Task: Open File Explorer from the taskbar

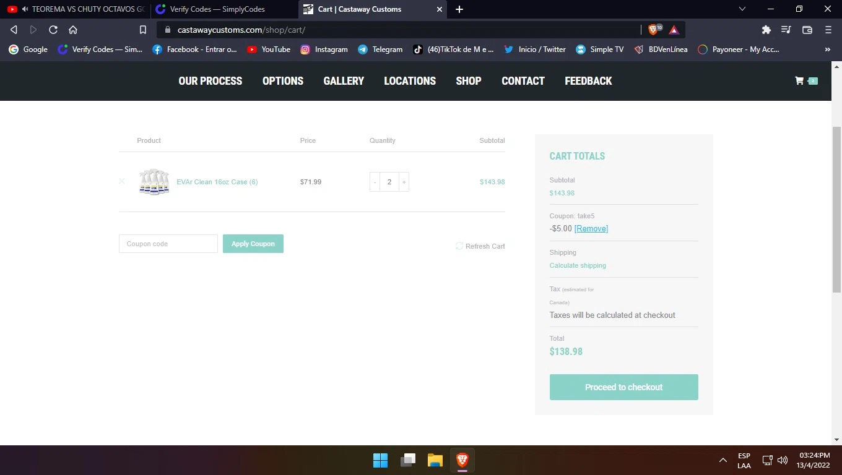Action: click(435, 460)
